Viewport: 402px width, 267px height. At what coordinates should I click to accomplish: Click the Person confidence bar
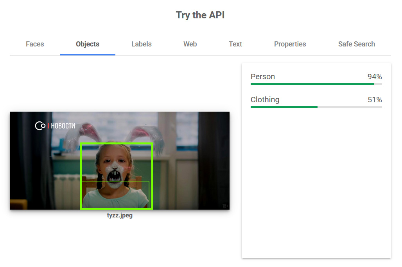tap(316, 84)
